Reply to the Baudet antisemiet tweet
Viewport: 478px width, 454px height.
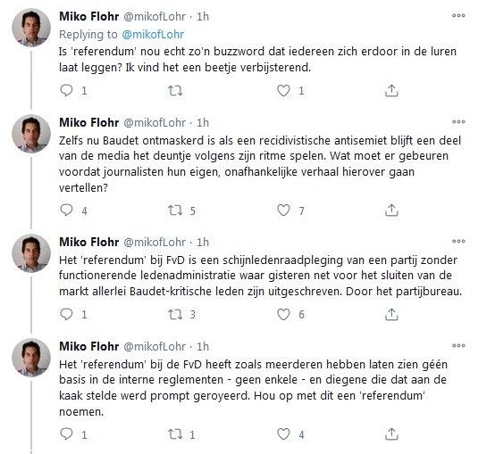pos(66,210)
